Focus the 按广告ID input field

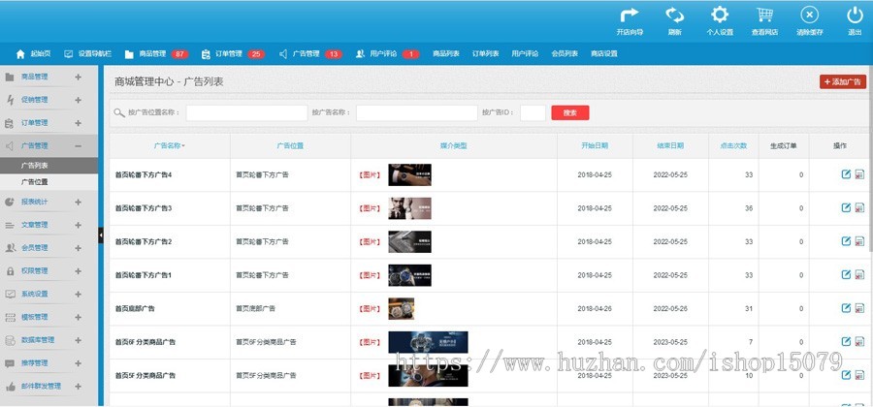point(533,112)
